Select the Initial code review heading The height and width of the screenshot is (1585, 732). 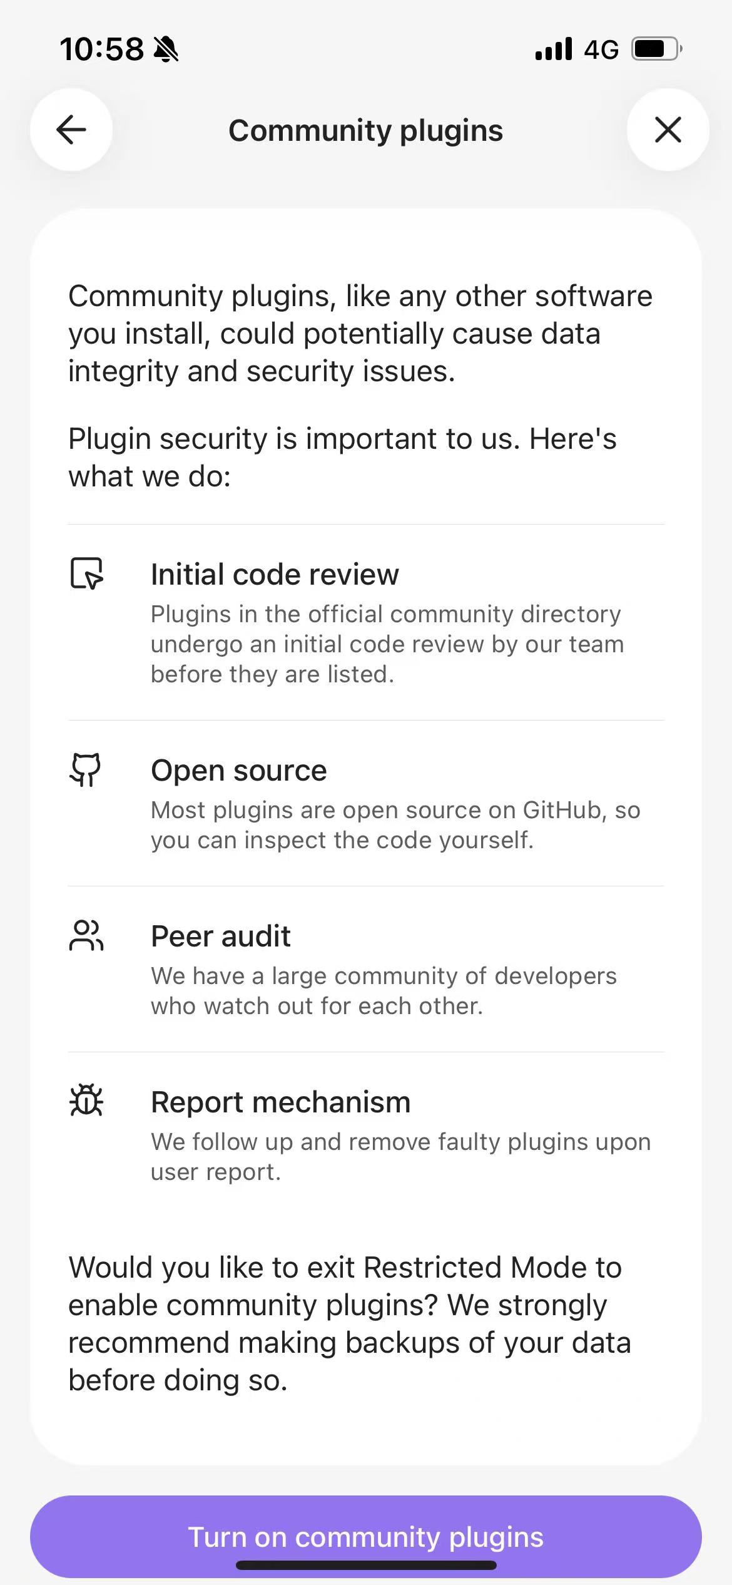[275, 574]
